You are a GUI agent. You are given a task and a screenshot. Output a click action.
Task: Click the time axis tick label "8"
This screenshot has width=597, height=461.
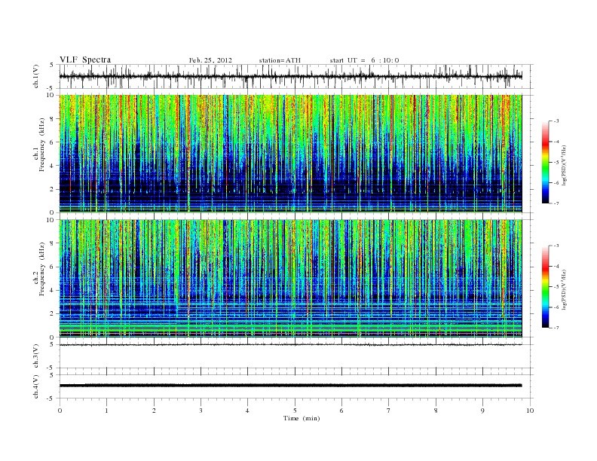point(436,411)
